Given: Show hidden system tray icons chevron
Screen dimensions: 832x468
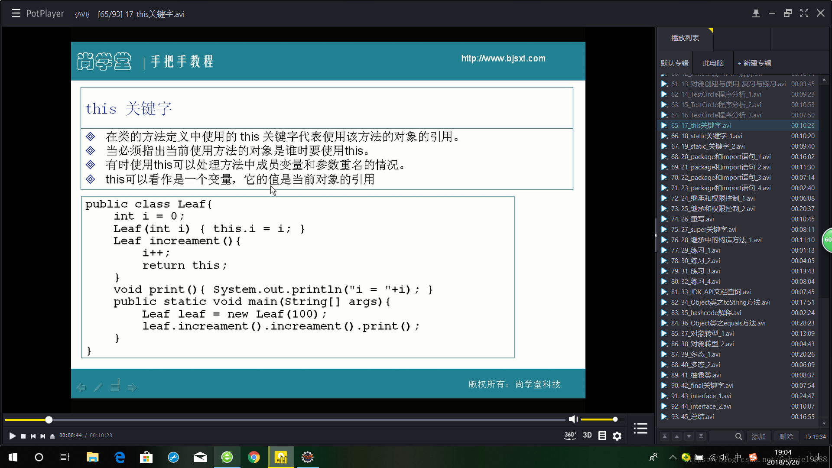Looking at the screenshot, I should click(673, 457).
